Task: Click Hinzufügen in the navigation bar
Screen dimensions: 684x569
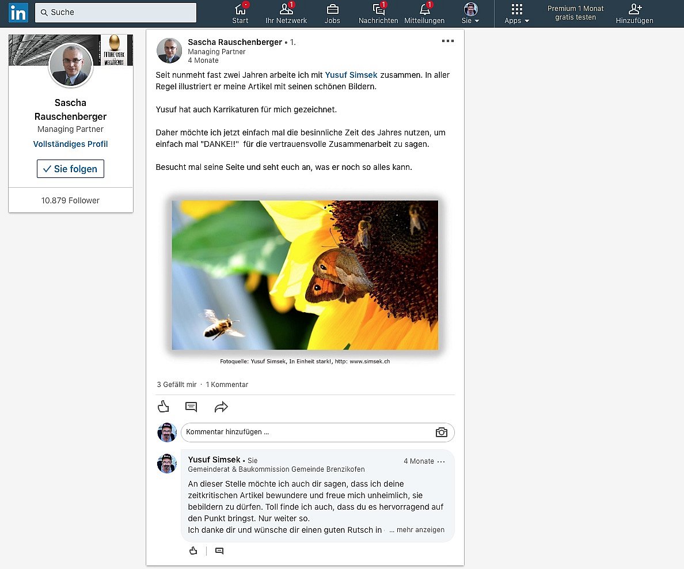Action: tap(634, 13)
